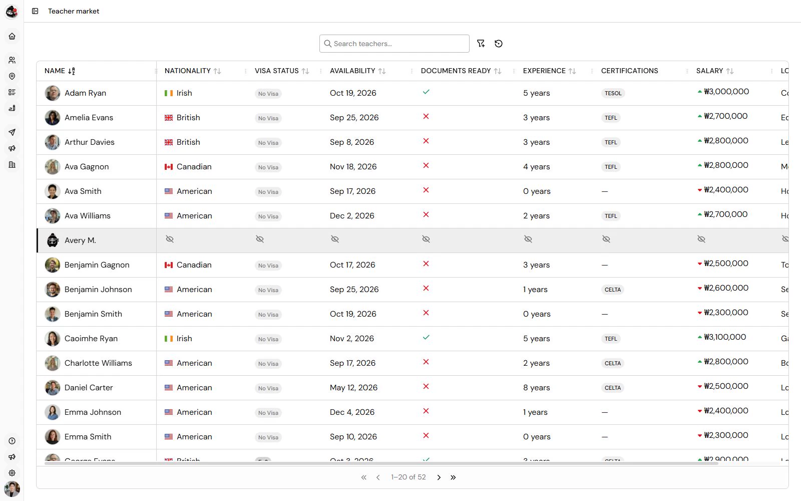This screenshot has width=801, height=501.
Task: Open the paper plane icon in sidebar
Action: click(x=12, y=132)
